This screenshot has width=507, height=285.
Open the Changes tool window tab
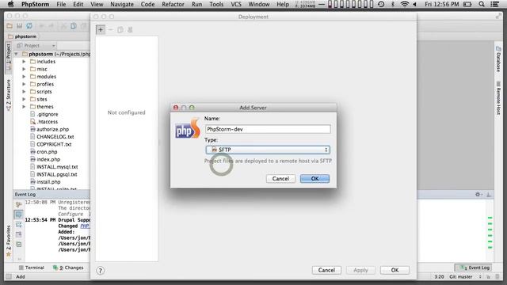68,268
